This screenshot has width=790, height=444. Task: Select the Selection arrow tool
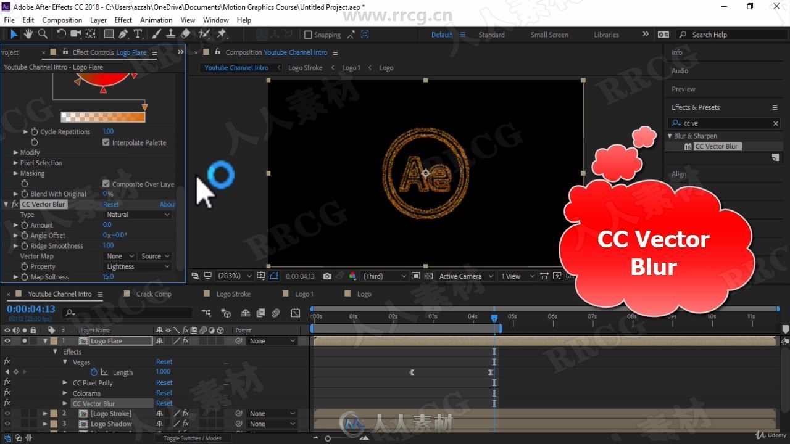coord(14,35)
